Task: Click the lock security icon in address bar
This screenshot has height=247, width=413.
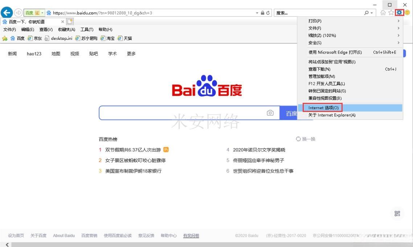Action: pos(263,13)
